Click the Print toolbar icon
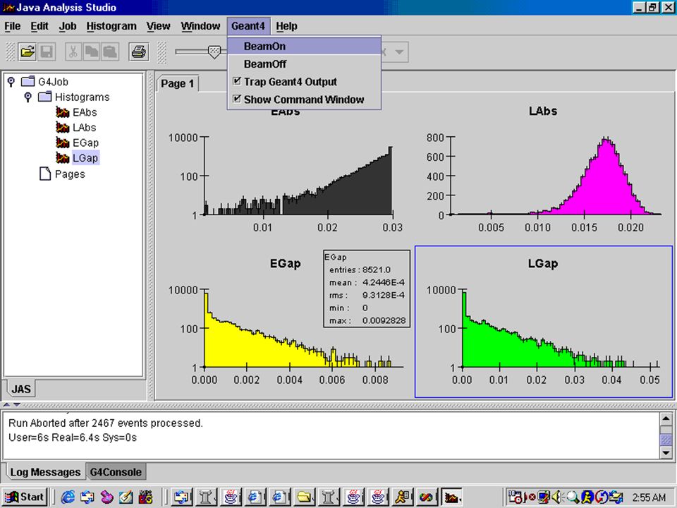 pyautogui.click(x=139, y=52)
